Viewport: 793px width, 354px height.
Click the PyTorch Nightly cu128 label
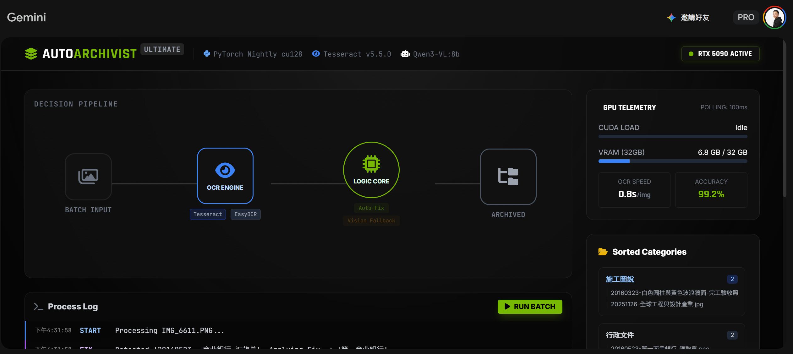tap(258, 54)
